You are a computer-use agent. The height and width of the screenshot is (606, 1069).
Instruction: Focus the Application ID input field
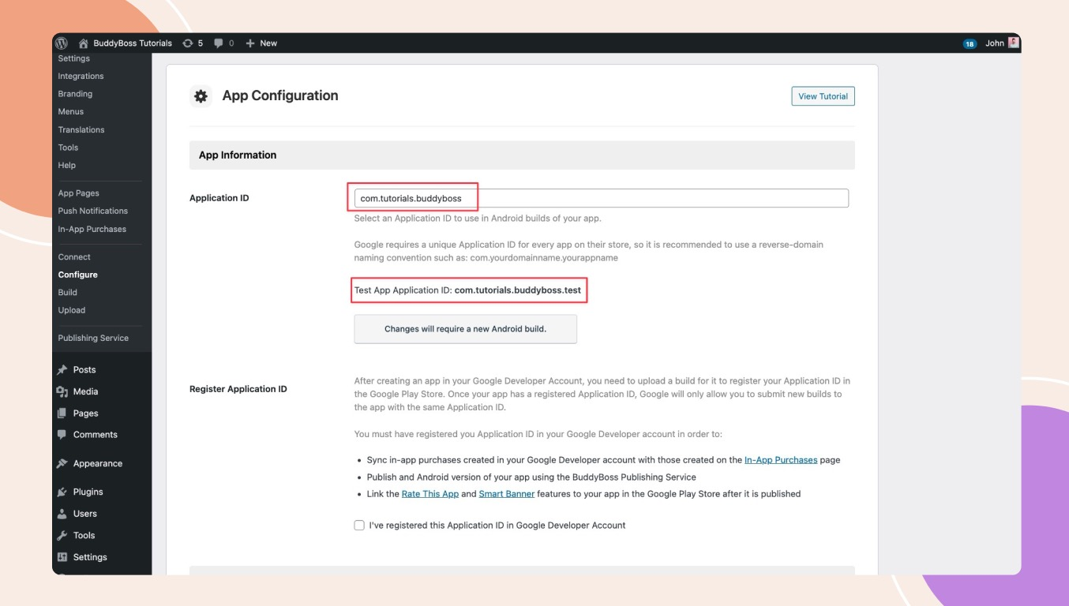601,198
